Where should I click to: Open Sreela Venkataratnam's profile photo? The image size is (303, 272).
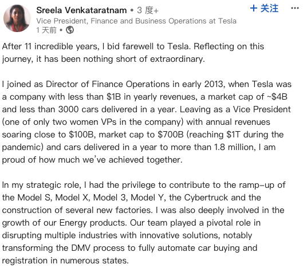[x=17, y=18]
